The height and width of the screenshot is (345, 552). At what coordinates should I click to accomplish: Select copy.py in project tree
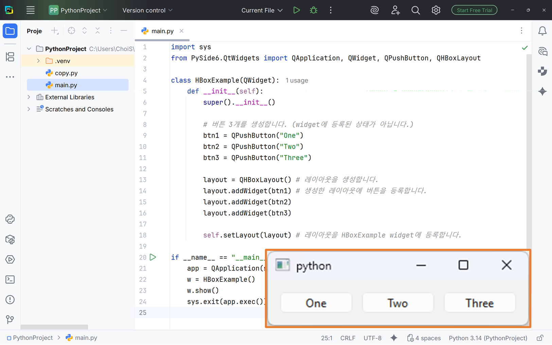[x=66, y=73]
